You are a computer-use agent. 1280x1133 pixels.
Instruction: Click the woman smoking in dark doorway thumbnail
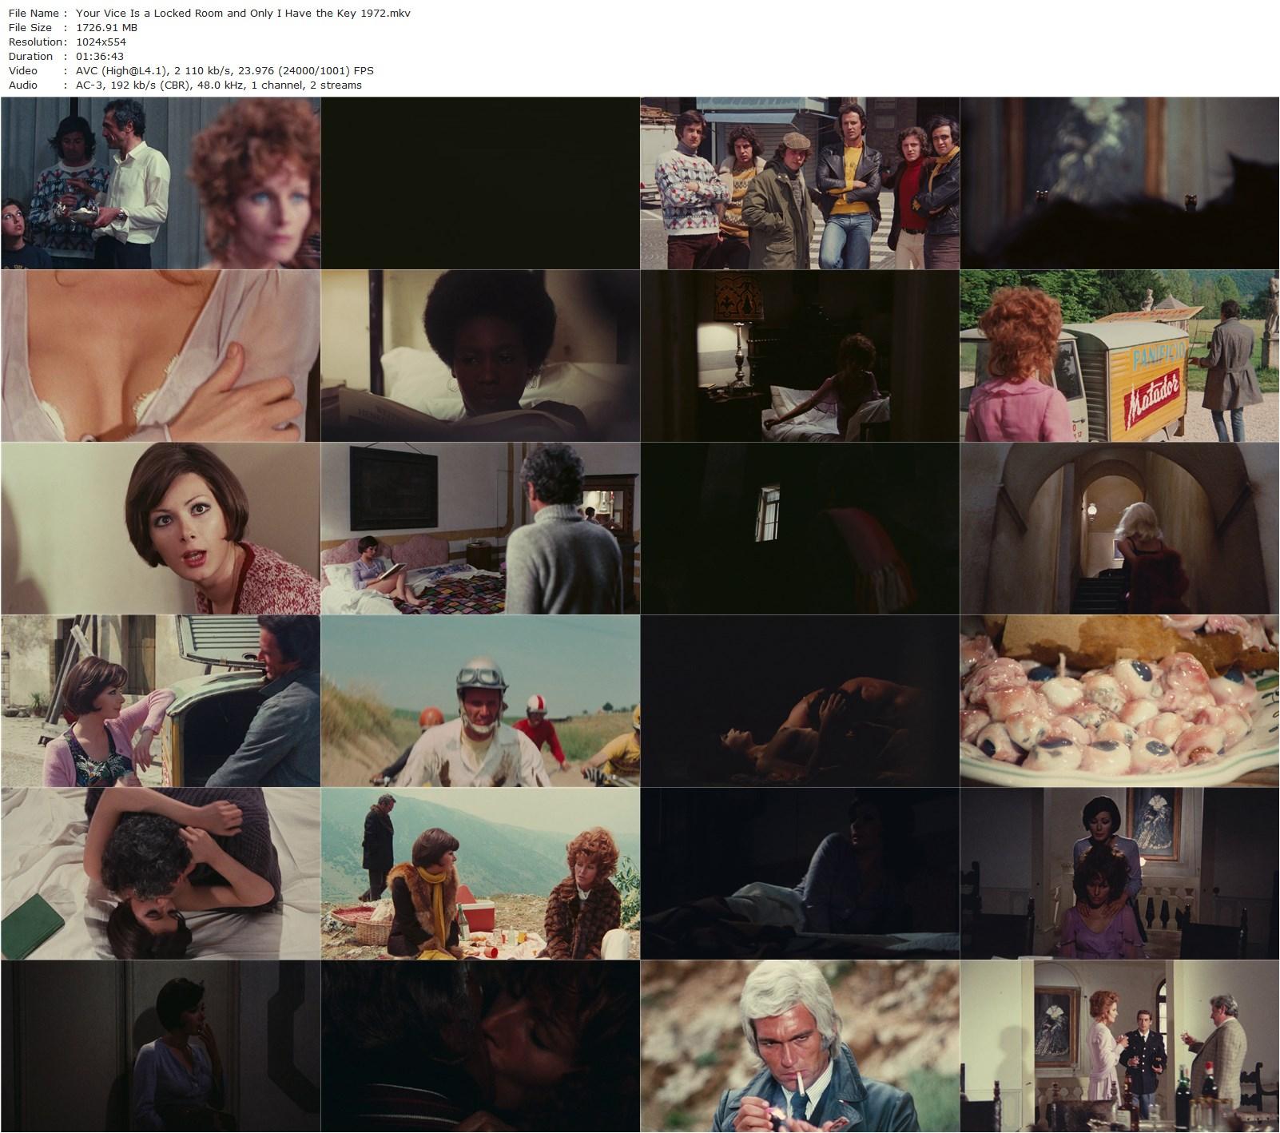(x=161, y=1046)
